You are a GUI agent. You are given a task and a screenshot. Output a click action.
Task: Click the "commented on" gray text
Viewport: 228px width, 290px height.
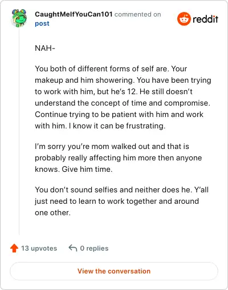(x=138, y=14)
